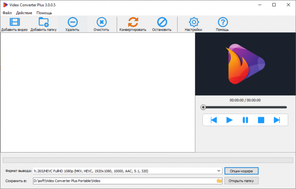The height and width of the screenshot is (189, 296).
Task: Open Help (Помощь) question mark icon
Action: point(222,22)
